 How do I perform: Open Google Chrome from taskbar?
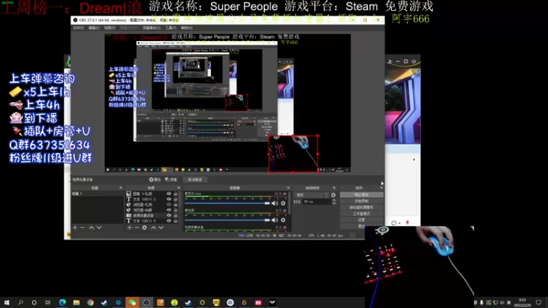[x=90, y=303]
